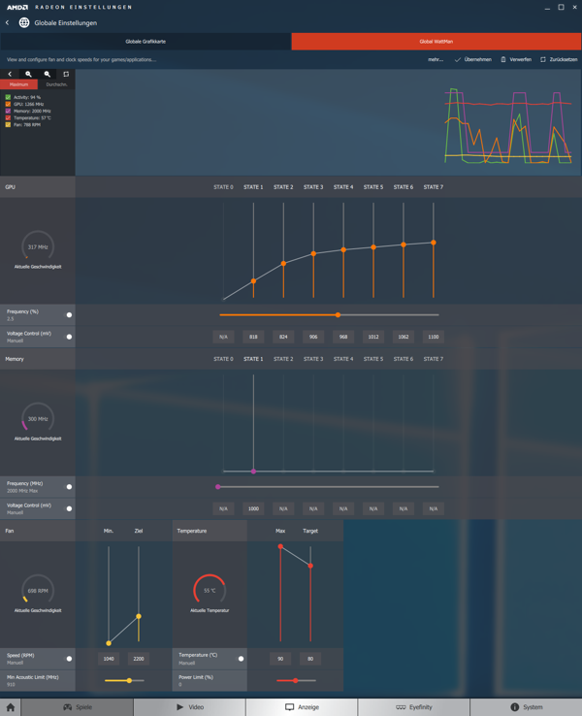The width and height of the screenshot is (582, 716).
Task: Open the Spiele section
Action: pos(78,707)
